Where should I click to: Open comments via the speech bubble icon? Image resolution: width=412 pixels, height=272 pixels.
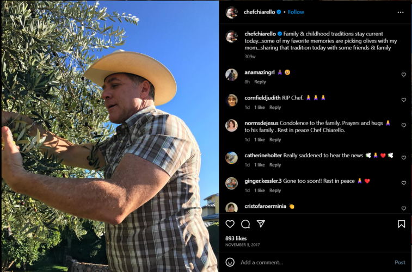245,224
